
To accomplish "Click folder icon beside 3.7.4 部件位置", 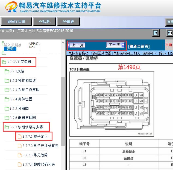I will pyautogui.click(x=7, y=99).
